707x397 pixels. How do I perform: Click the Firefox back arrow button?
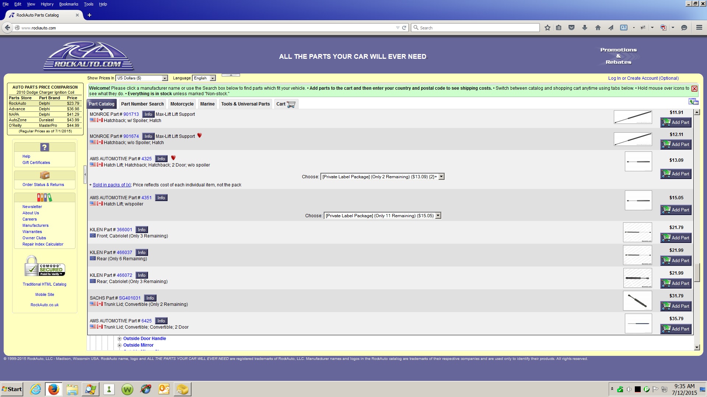[x=7, y=28]
